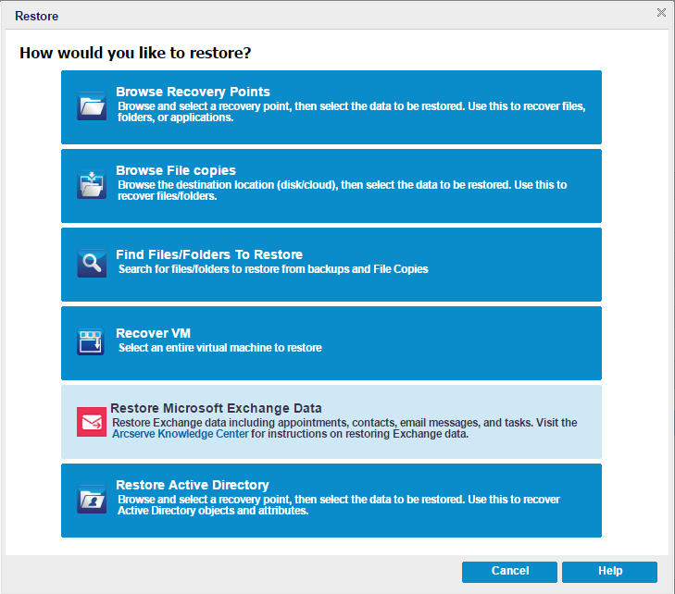The width and height of the screenshot is (675, 594).
Task: Choose the Browse File copies option
Action: coord(331,186)
